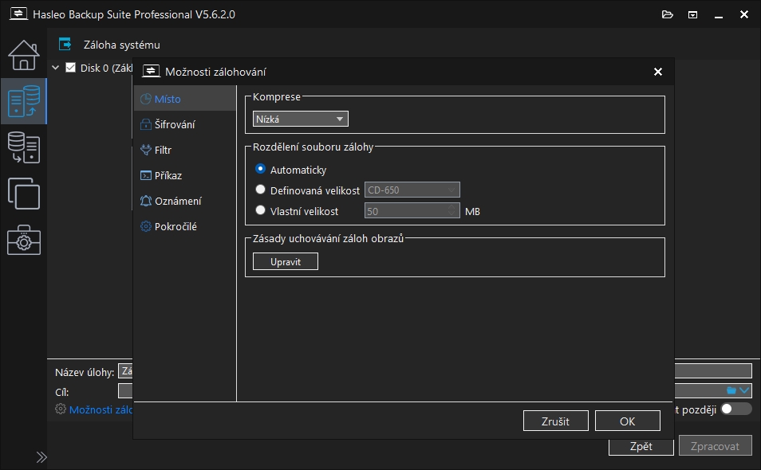Open the title bar dropdown menu icon
This screenshot has width=761, height=470.
point(693,15)
